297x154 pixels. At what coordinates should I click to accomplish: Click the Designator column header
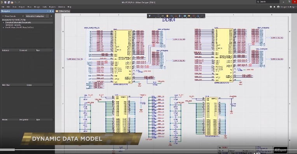[x=24, y=119]
